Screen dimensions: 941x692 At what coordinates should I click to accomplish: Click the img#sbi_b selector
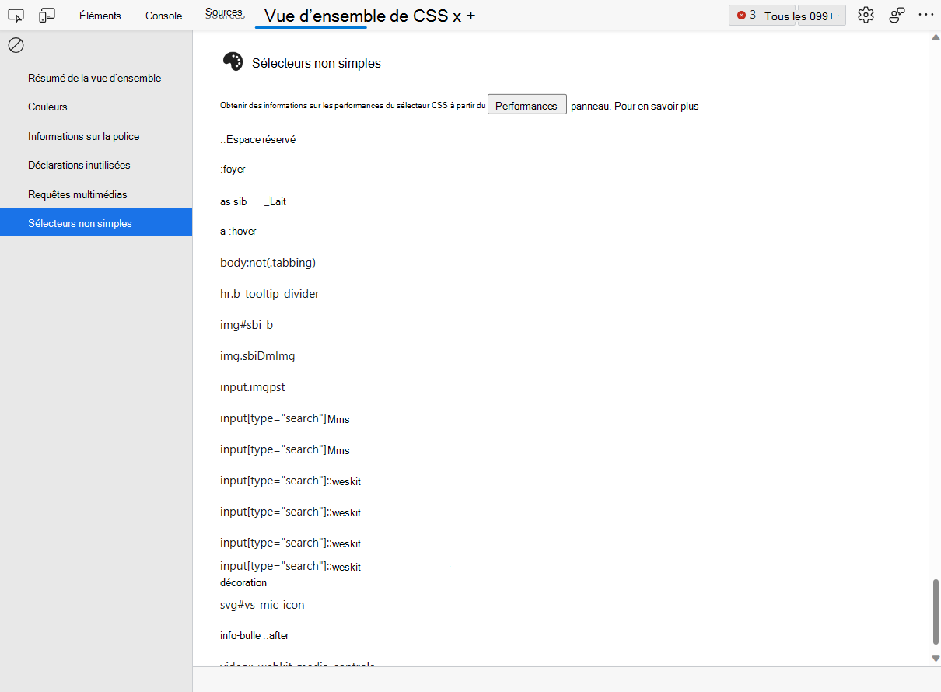click(x=247, y=325)
